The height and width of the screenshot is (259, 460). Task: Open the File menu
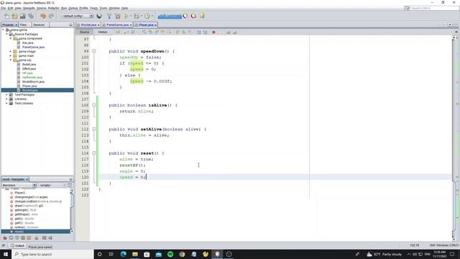[x=3, y=8]
